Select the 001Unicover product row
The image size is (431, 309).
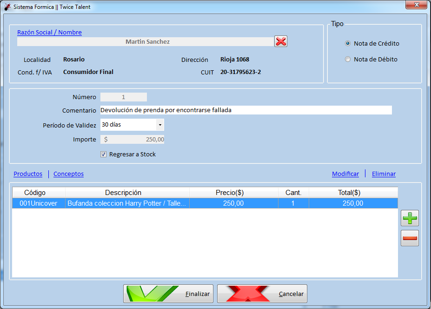point(205,203)
